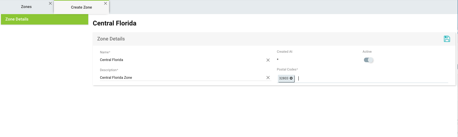Select the Create Zone tab
This screenshot has width=458, height=137.
(81, 7)
